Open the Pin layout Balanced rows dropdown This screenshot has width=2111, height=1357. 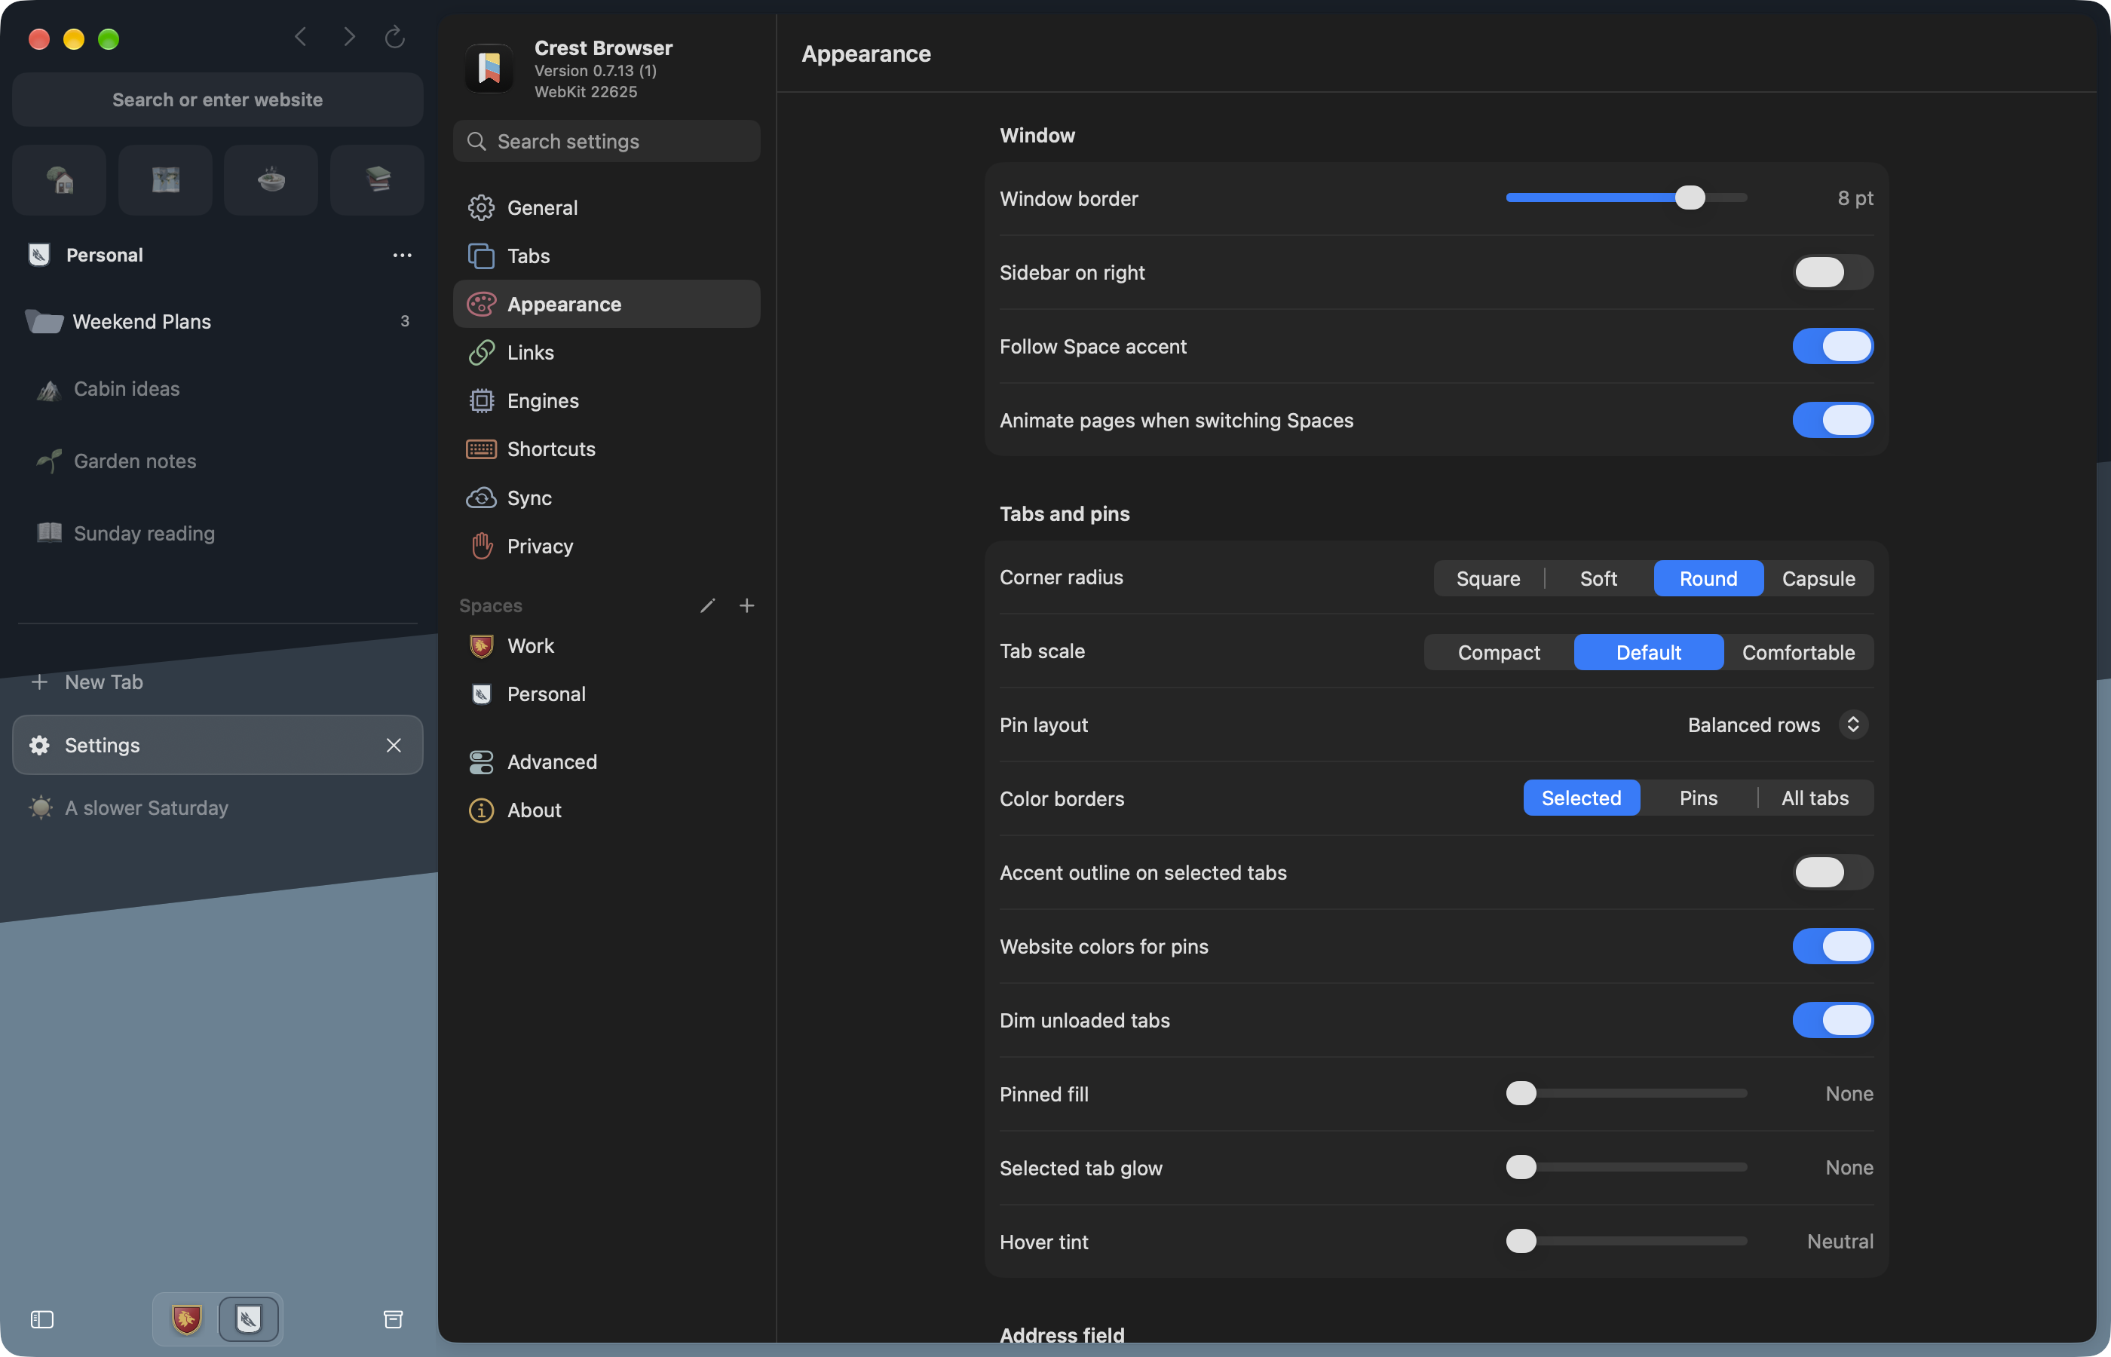point(1779,724)
